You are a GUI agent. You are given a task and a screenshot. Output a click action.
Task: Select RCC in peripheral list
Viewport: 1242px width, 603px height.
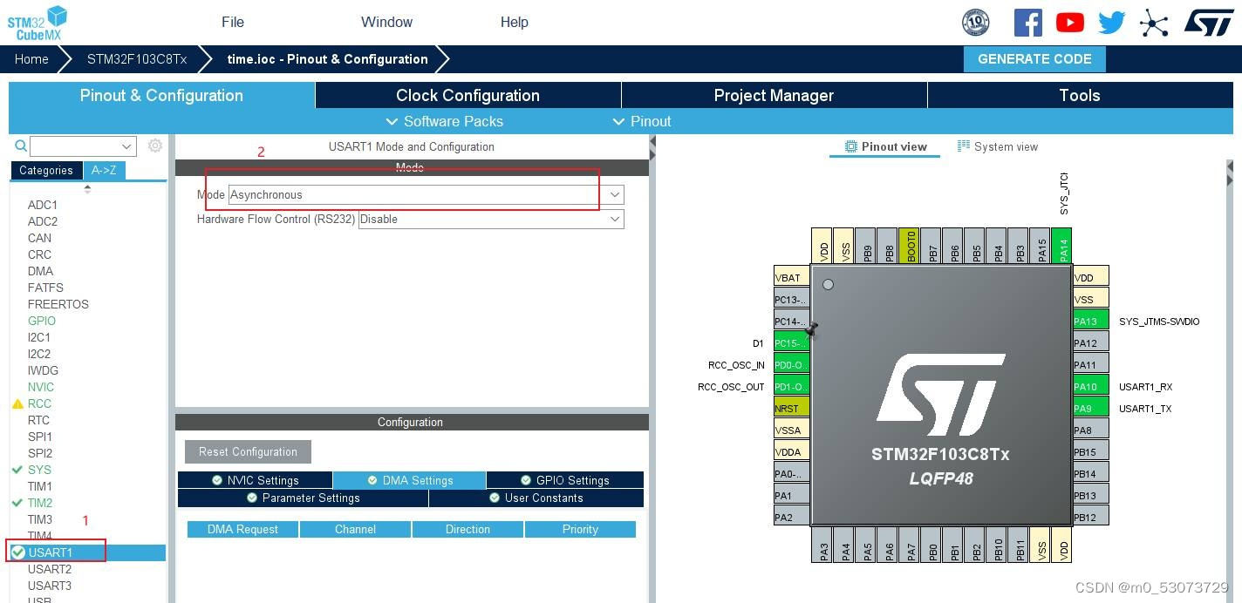coord(39,403)
